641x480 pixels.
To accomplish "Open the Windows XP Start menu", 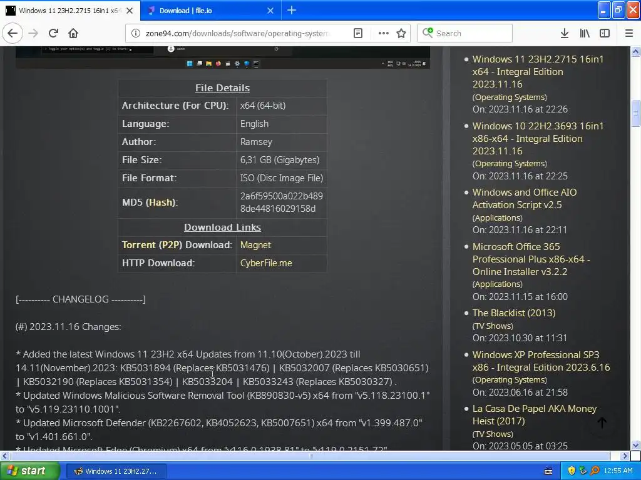I will point(29,471).
